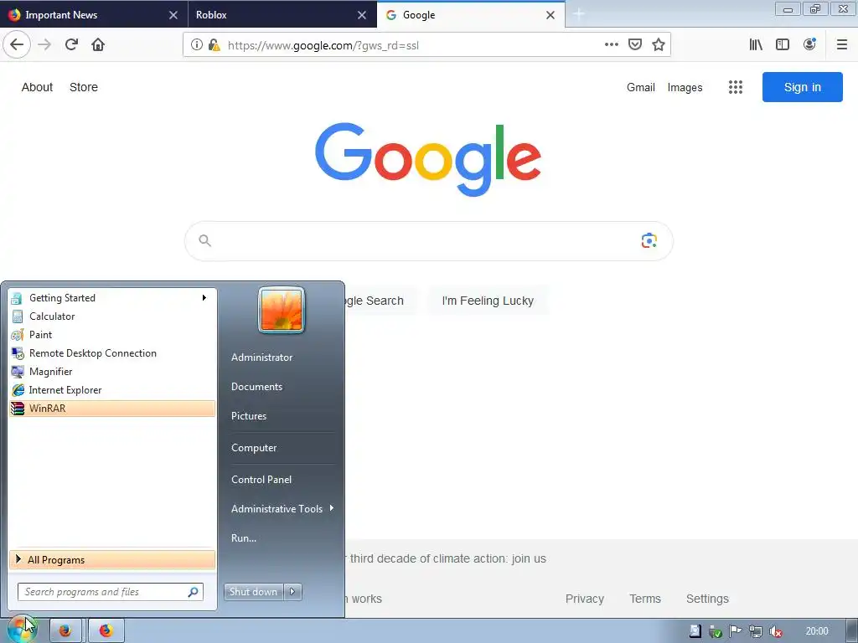Open first Firefox taskbar button

[x=65, y=631]
